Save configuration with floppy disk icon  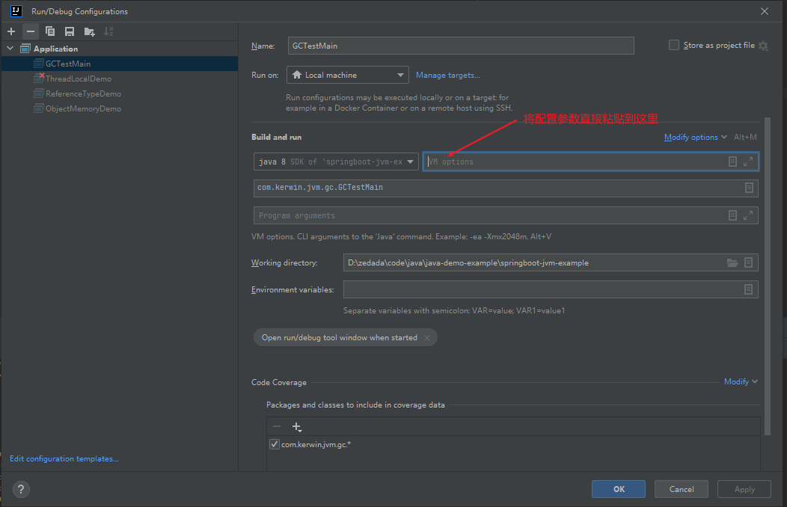pos(70,31)
